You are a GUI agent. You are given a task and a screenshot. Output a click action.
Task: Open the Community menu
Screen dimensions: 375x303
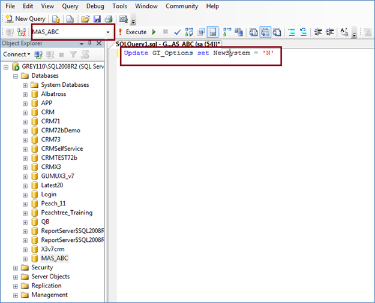coord(182,6)
